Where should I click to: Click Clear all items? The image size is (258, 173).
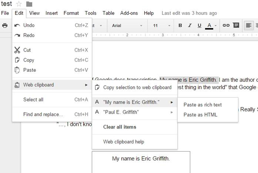pos(120,127)
